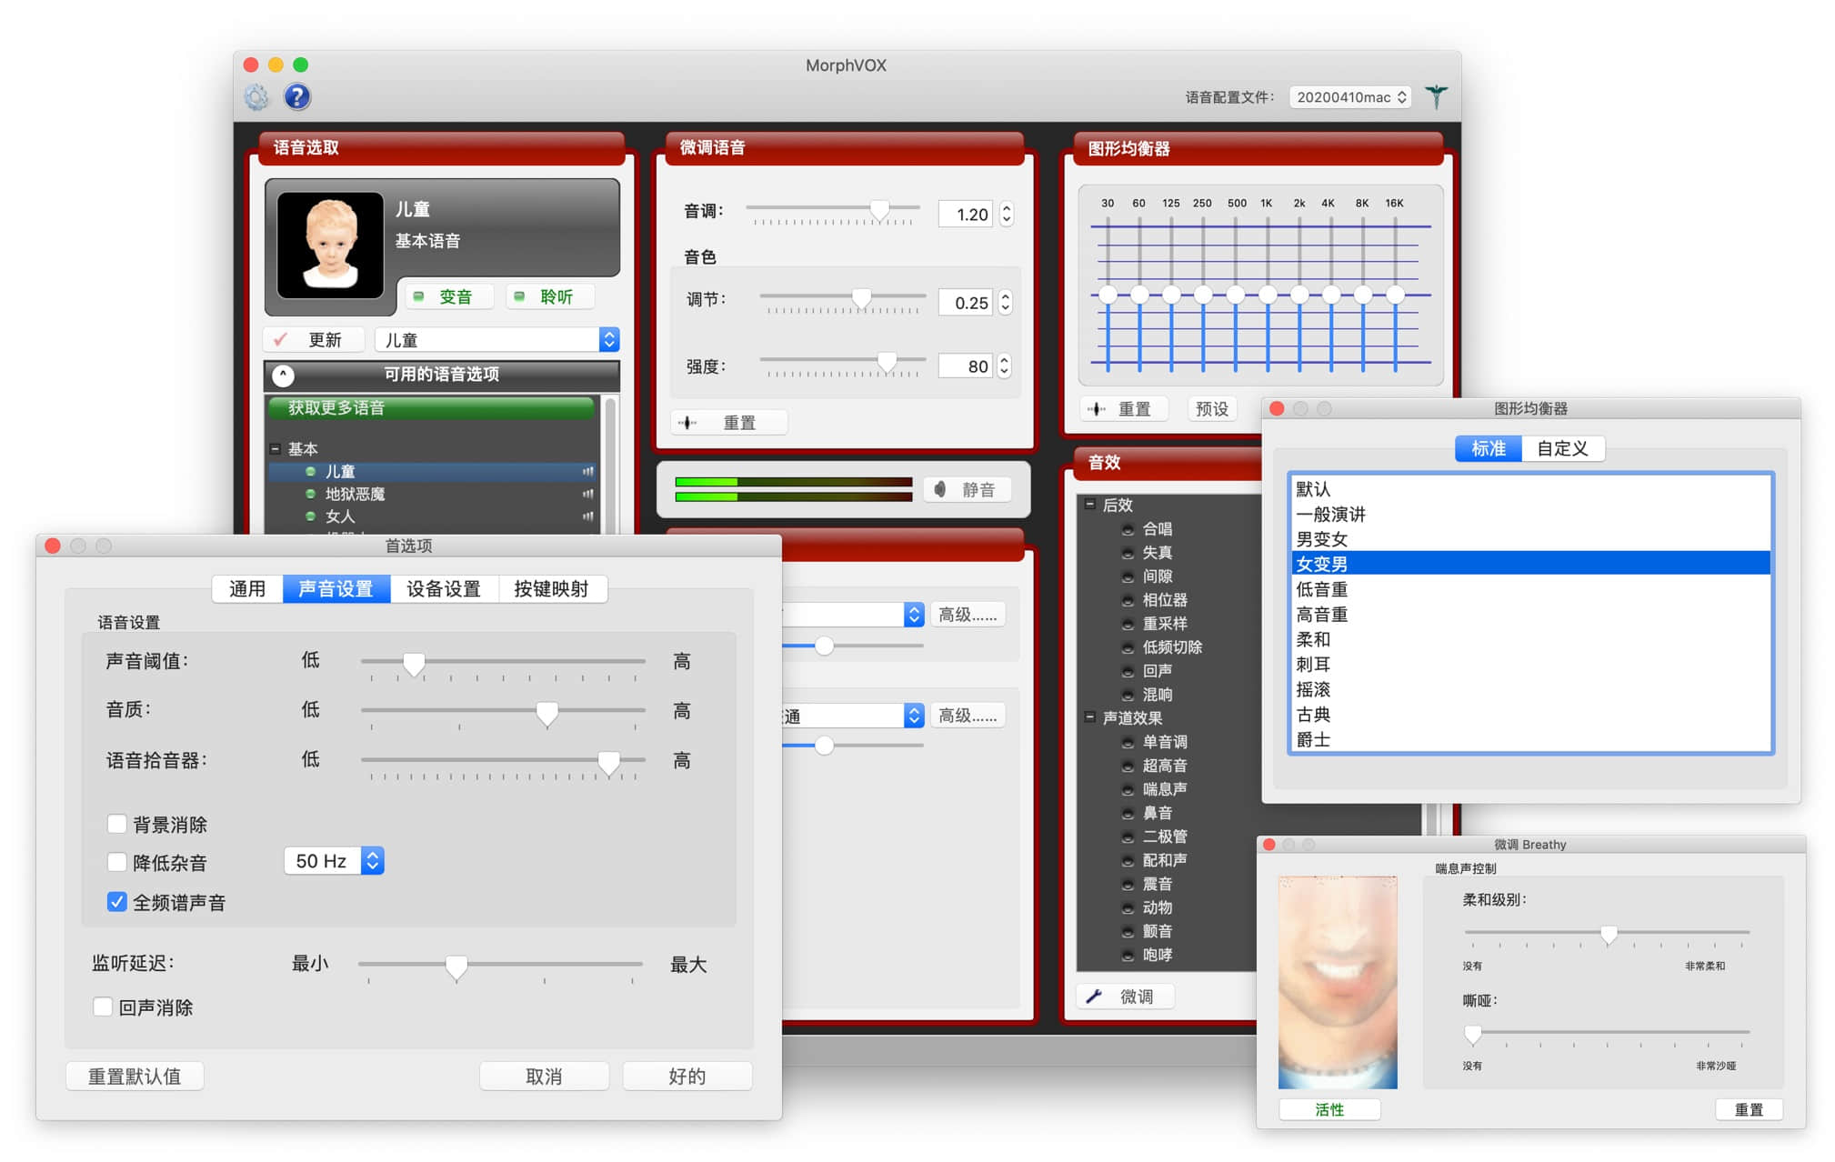Toggle the 配和声 harmony effect icon
This screenshot has width=1835, height=1162.
tap(1128, 860)
